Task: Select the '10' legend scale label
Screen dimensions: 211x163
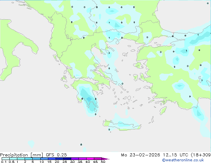Action: pos(42,162)
